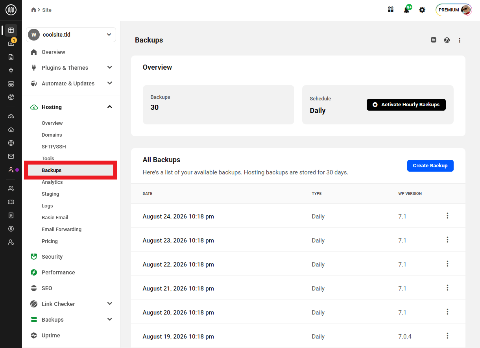Open the templates layout icon in the dark sidebar

tap(11, 84)
